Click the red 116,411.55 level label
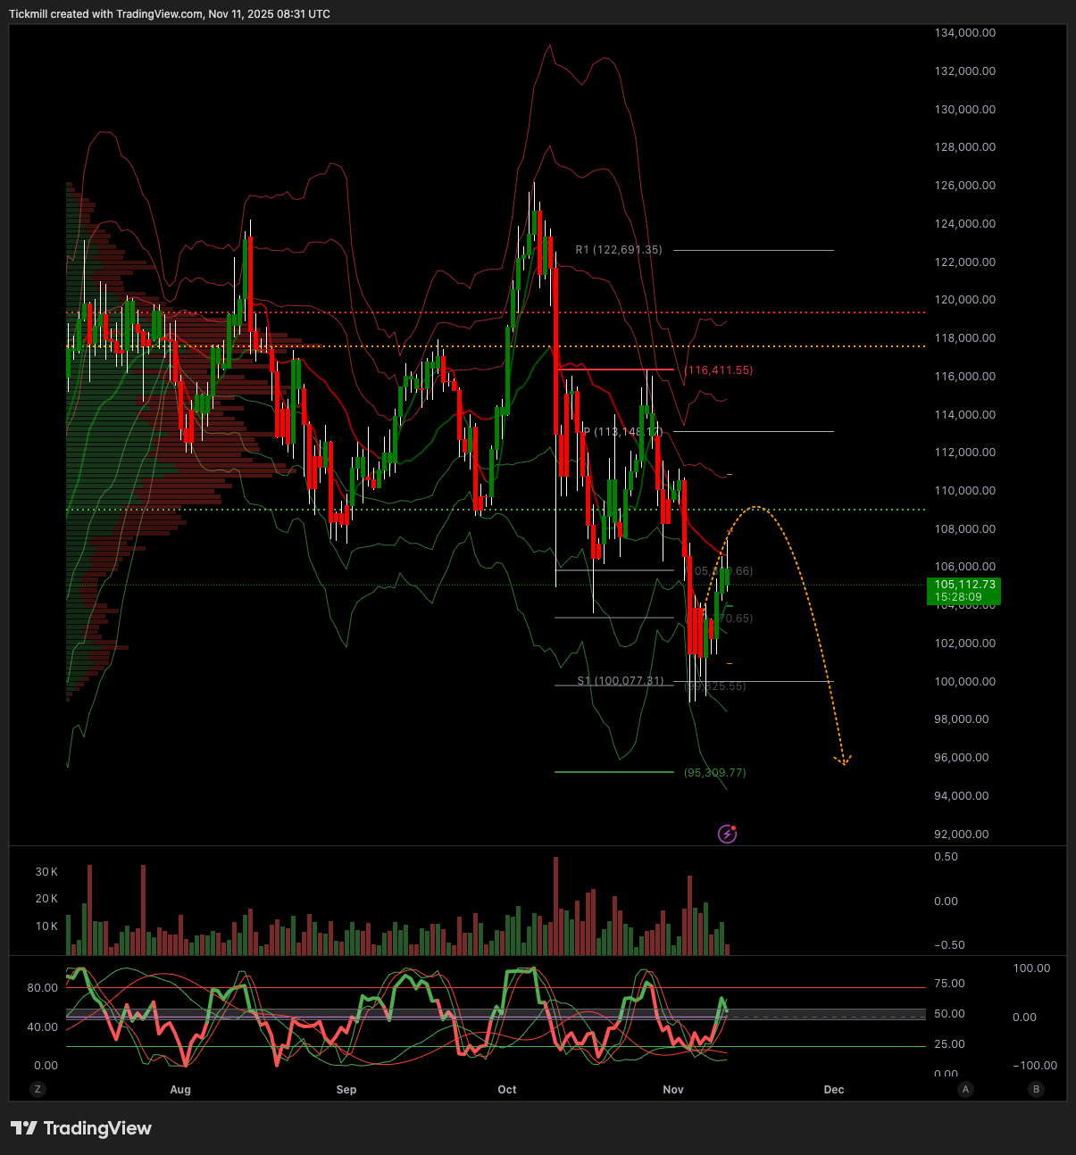1076x1155 pixels. click(x=719, y=370)
